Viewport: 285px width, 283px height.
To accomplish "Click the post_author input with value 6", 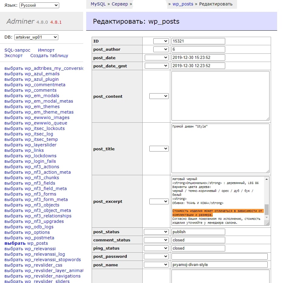I will [x=198, y=49].
